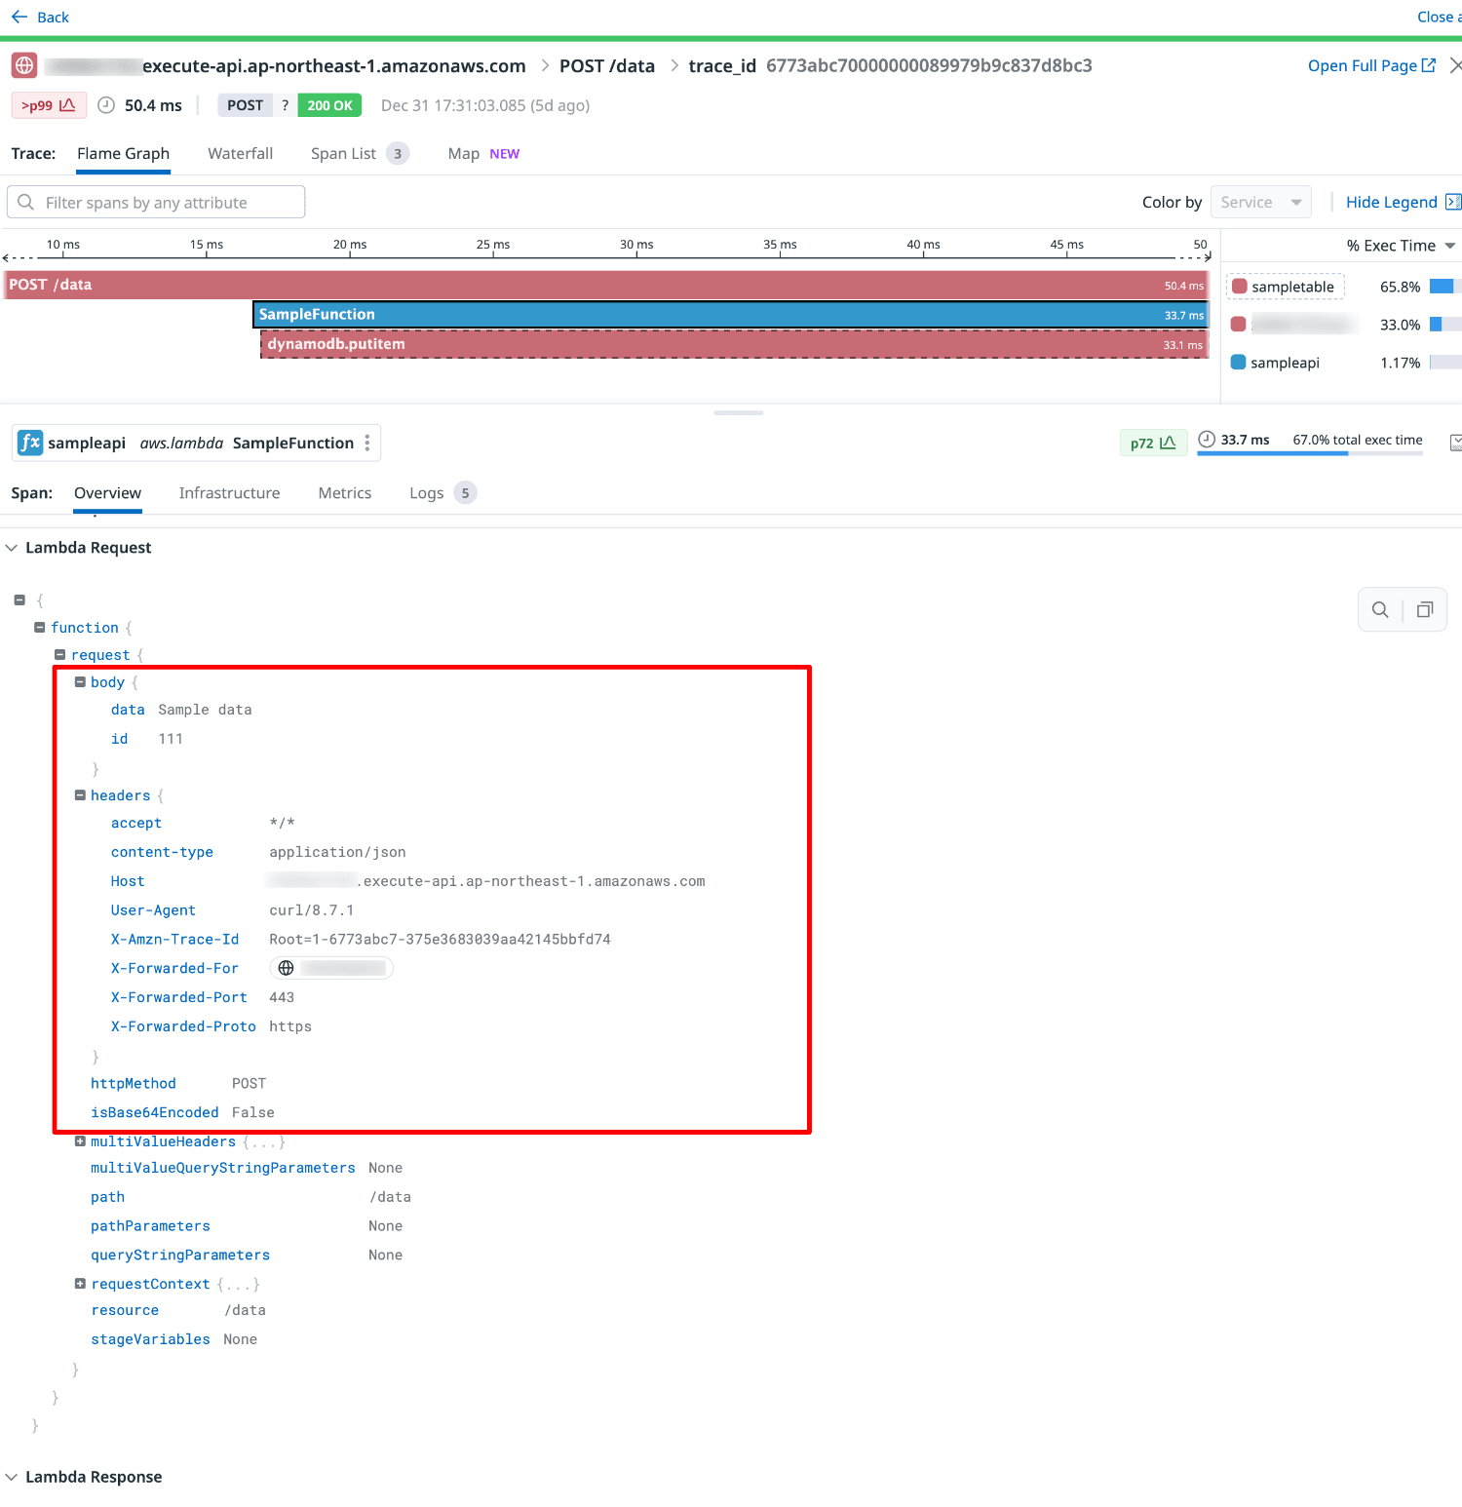
Task: Select the span Overview tab
Action: click(108, 493)
